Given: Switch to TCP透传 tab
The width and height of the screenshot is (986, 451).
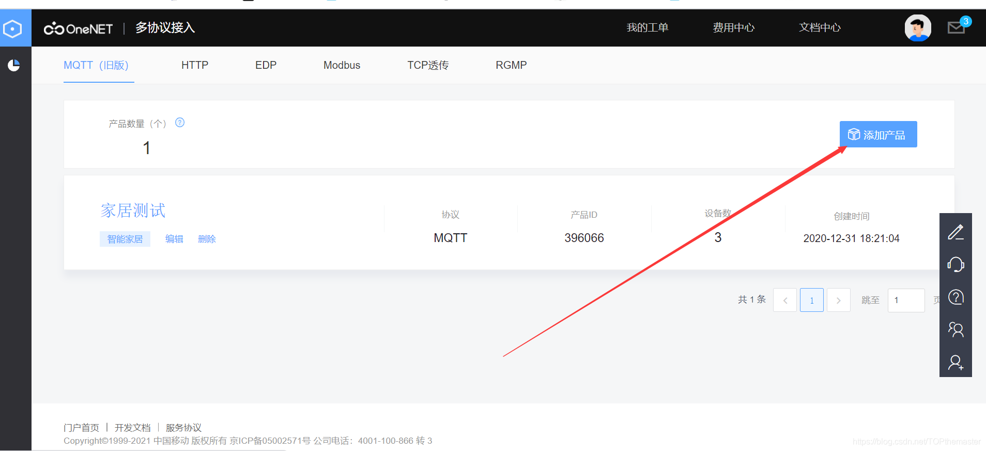Looking at the screenshot, I should click(428, 65).
